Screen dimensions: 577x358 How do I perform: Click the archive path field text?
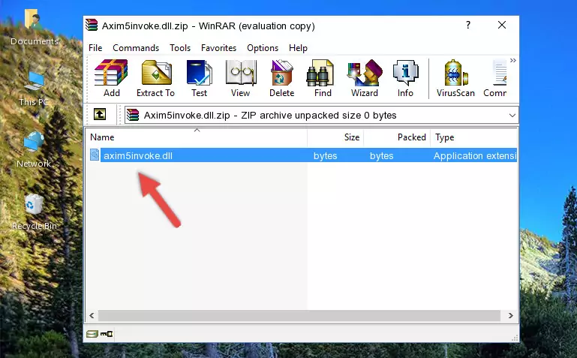[x=270, y=116]
